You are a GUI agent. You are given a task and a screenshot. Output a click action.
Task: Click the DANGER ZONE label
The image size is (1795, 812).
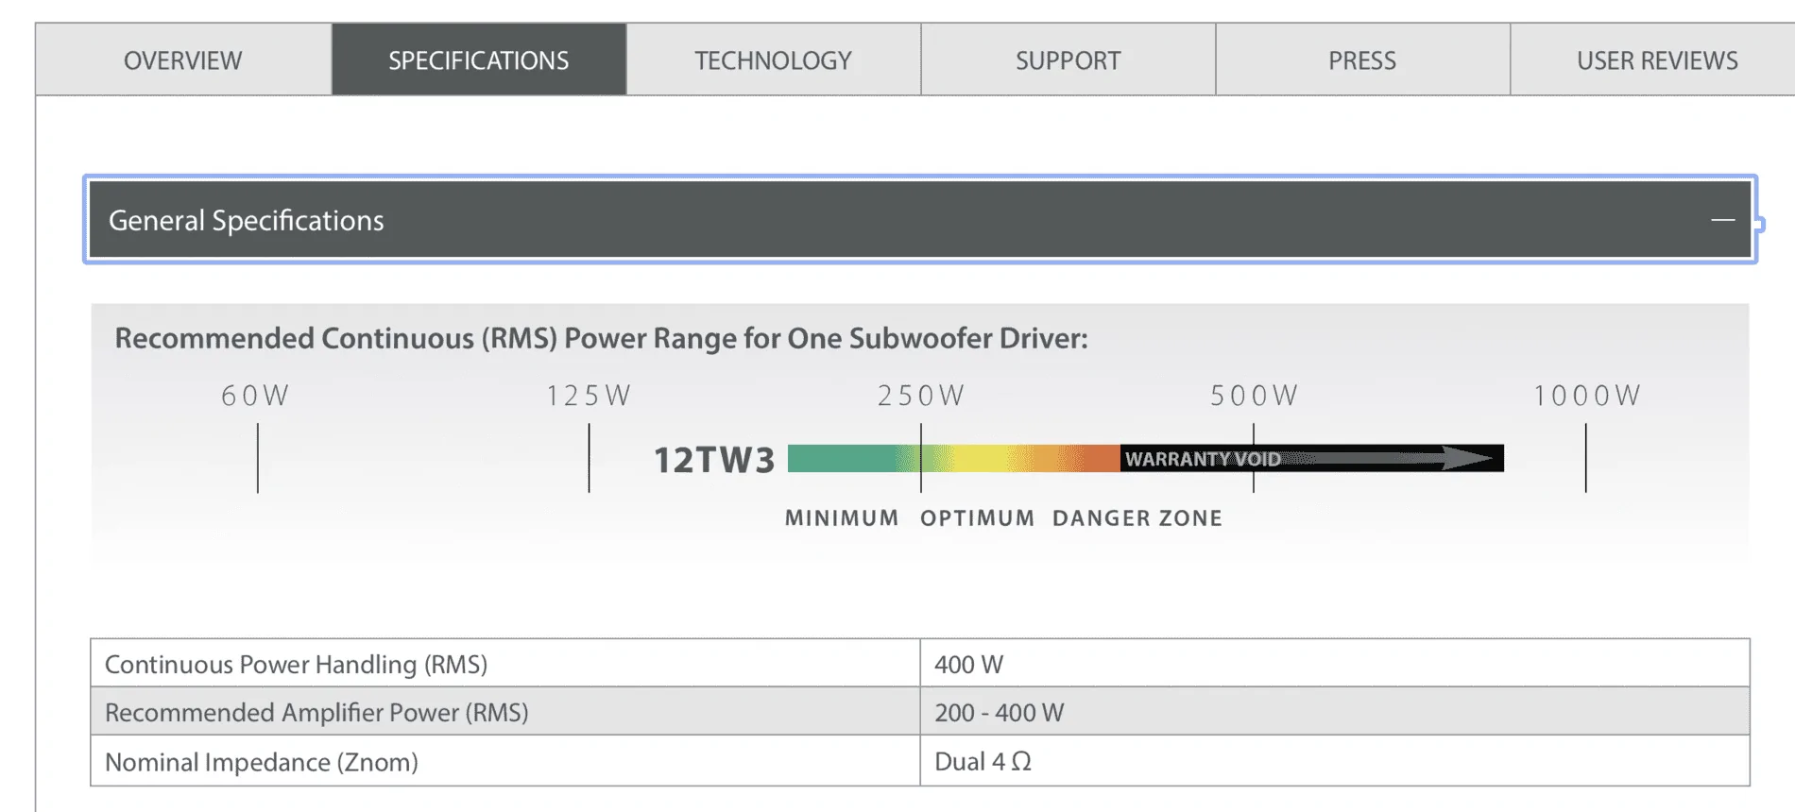coord(1137,517)
